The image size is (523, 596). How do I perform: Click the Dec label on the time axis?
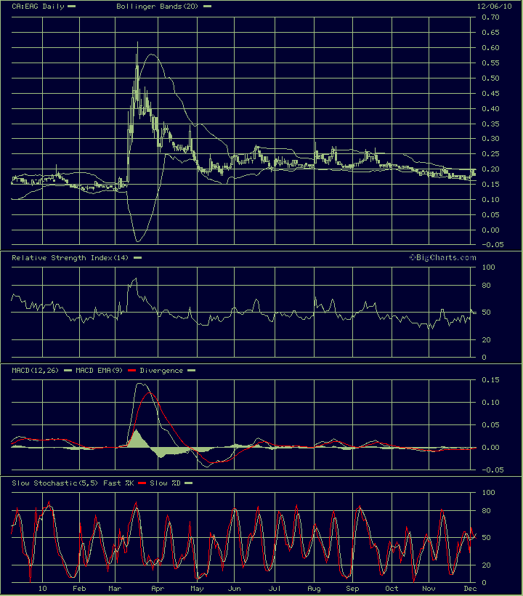470,589
